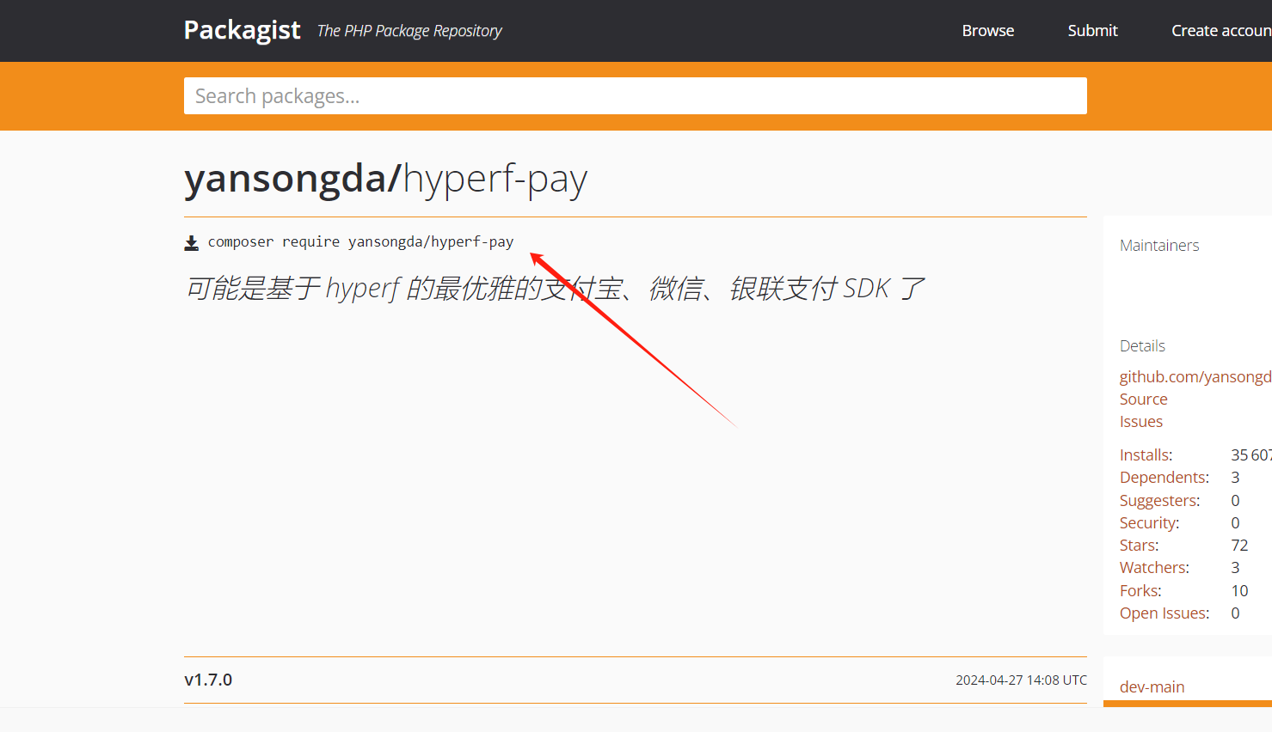Click the Chinese package description text

click(556, 289)
